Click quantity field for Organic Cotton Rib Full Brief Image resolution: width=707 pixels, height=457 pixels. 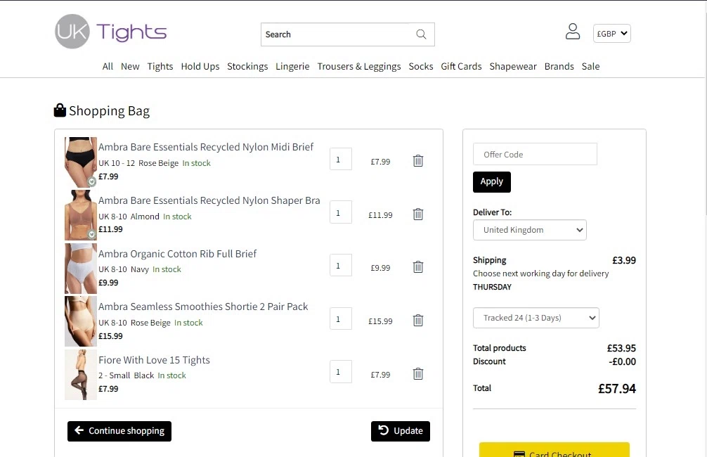pyautogui.click(x=341, y=266)
